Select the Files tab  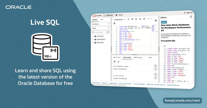(102, 20)
